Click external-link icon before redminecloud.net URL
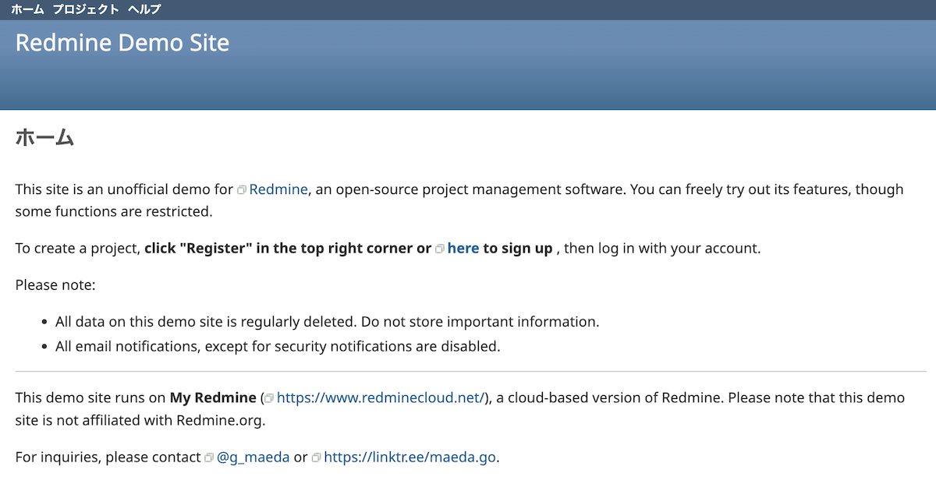The image size is (936, 491). point(269,398)
